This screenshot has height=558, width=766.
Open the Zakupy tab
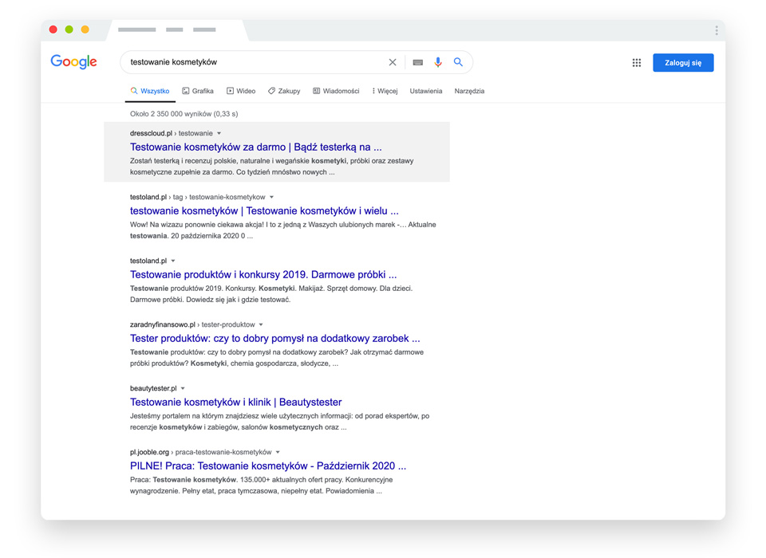[284, 91]
